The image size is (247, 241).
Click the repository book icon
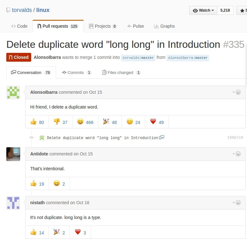click(8, 10)
